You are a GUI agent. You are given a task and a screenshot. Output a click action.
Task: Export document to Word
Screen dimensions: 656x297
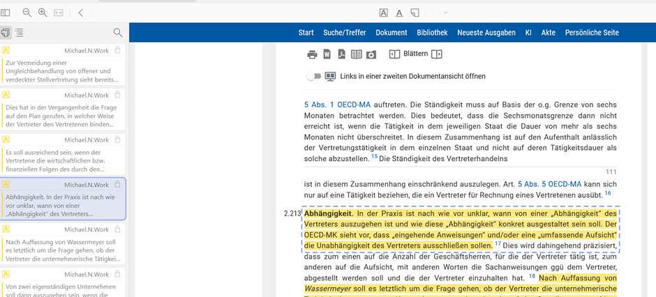327,54
